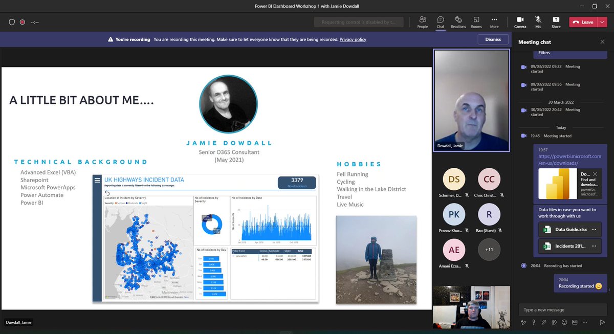The height and width of the screenshot is (334, 614).
Task: Remove the Power BI link preview card
Action: coord(595,174)
